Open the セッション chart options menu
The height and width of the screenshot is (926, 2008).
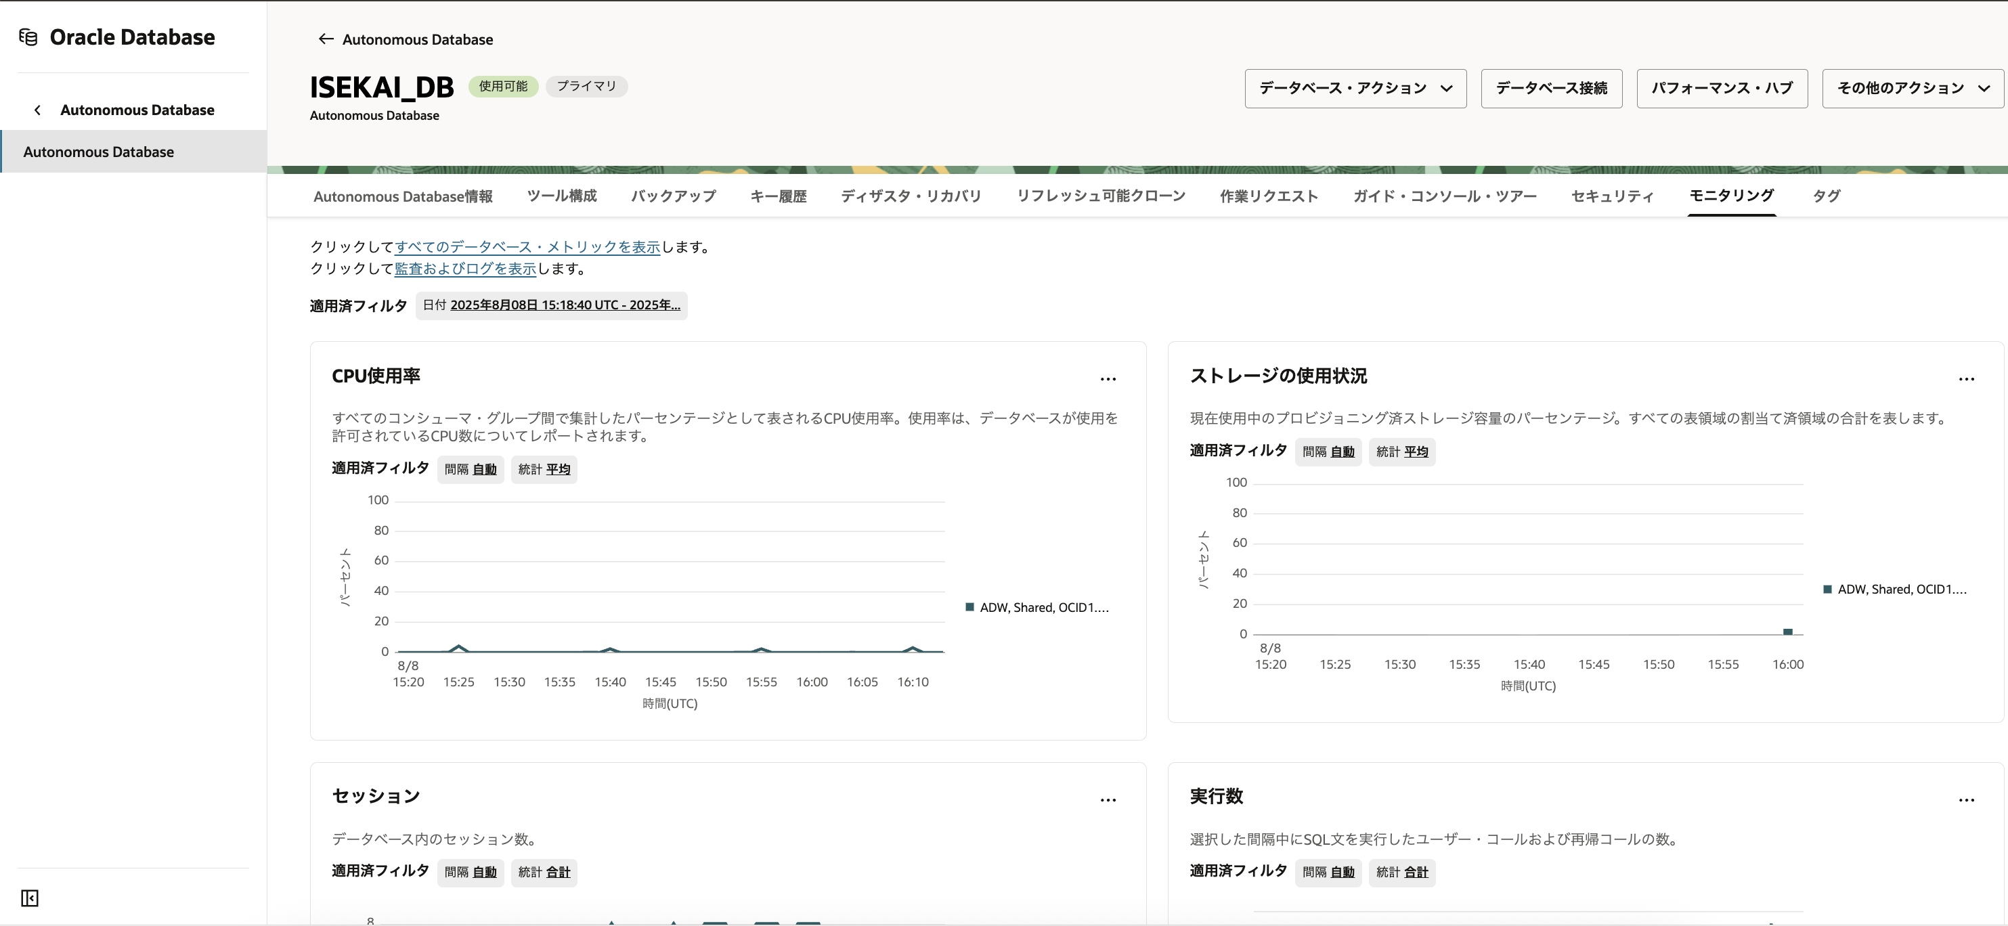tap(1108, 799)
